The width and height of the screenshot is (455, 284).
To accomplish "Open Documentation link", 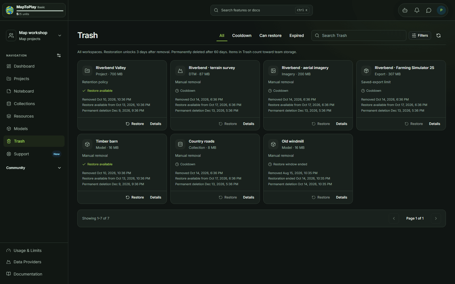I will click(x=34, y=274).
